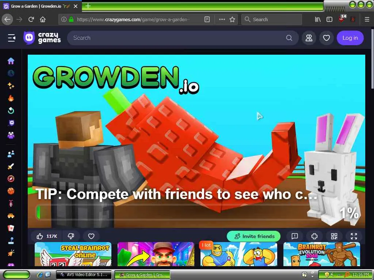The width and height of the screenshot is (374, 280).
Task: Report a bug with the flag message icon
Action: tap(295, 236)
